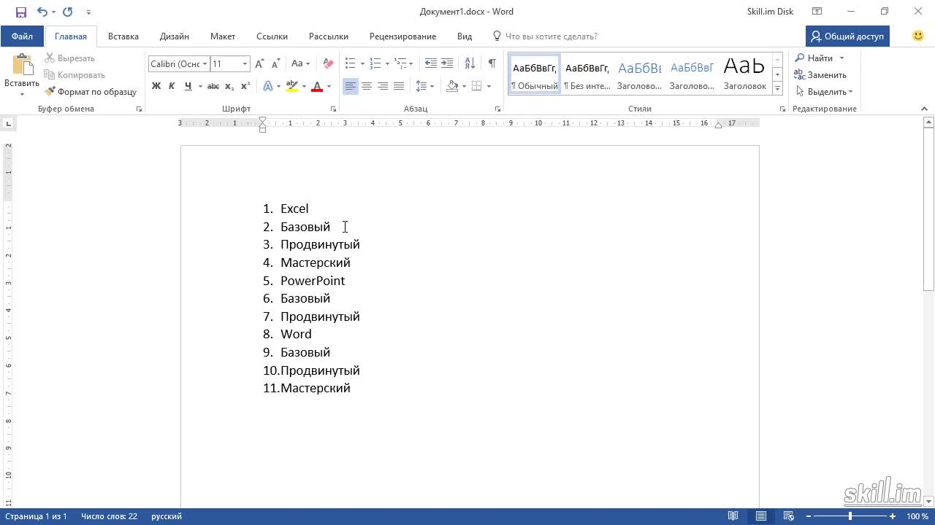The image size is (935, 525).
Task: Clear all formatting with the eraser icon
Action: click(328, 64)
